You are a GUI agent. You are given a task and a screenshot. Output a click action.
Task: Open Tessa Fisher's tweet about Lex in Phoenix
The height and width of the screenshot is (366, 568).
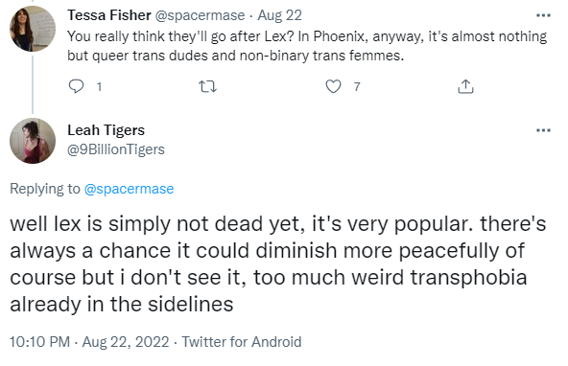pos(307,46)
